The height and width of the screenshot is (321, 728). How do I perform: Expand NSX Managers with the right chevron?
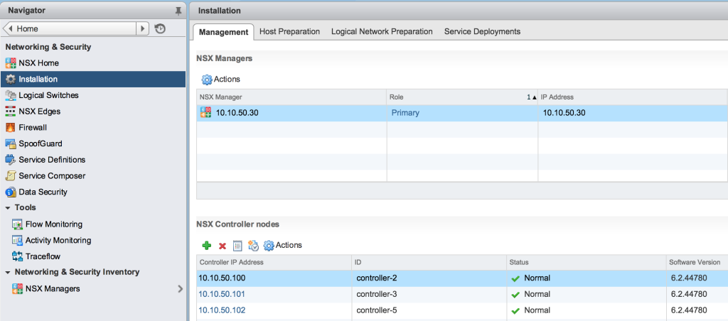click(181, 289)
